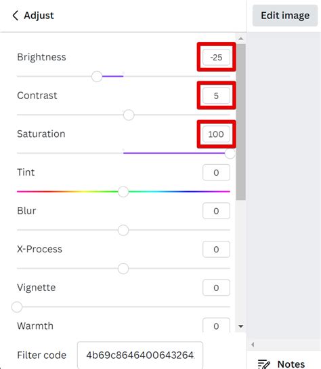Click the X-Process slider handle
Image resolution: width=321 pixels, height=369 pixels.
pos(123,269)
